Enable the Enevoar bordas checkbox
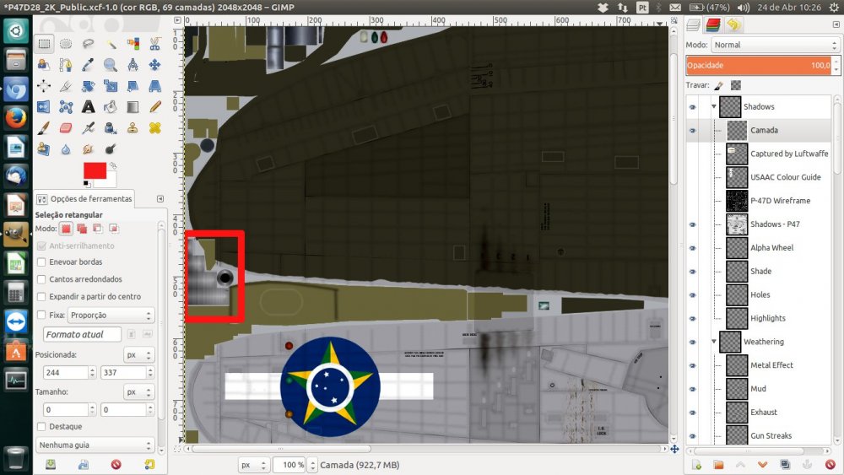Image resolution: width=844 pixels, height=475 pixels. 41,262
